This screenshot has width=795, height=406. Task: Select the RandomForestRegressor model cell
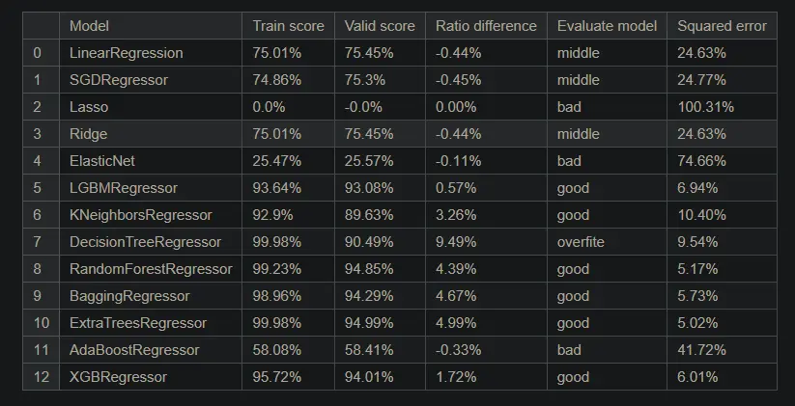tap(151, 269)
